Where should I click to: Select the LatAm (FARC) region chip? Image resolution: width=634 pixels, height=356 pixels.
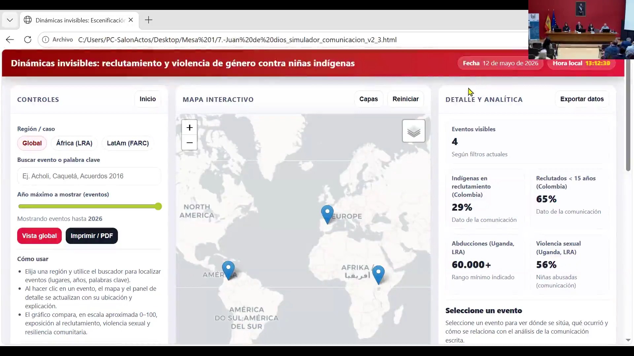(x=128, y=143)
